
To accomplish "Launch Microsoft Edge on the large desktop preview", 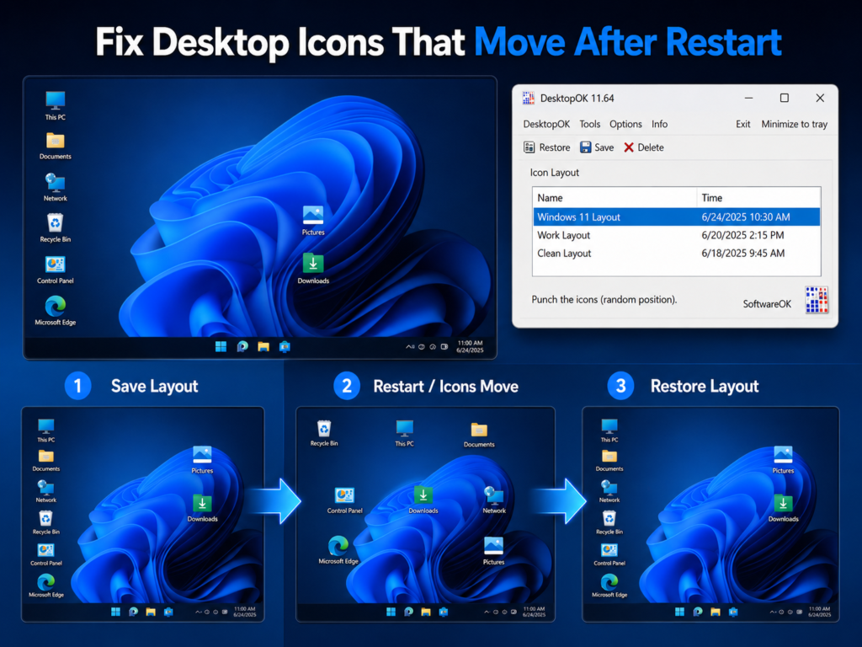I will (x=56, y=311).
